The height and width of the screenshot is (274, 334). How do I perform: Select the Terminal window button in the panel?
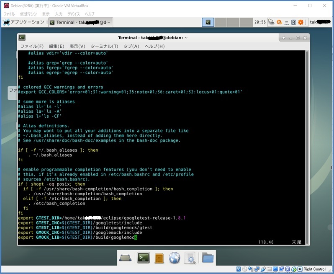(80, 22)
